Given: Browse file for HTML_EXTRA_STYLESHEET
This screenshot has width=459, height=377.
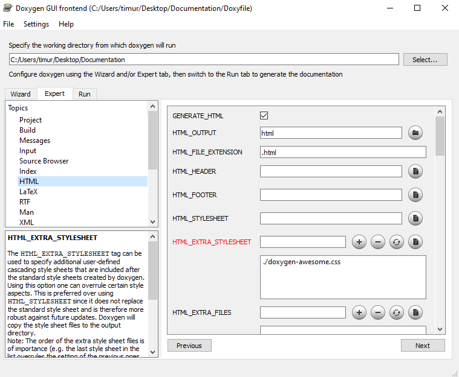Looking at the screenshot, I should tap(415, 242).
